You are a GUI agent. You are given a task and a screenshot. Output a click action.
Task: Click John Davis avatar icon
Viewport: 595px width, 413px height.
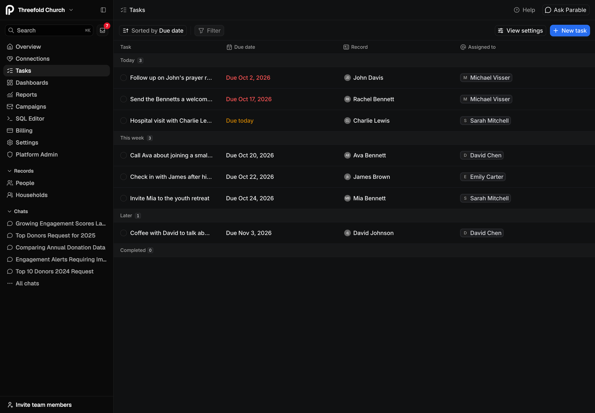347,78
